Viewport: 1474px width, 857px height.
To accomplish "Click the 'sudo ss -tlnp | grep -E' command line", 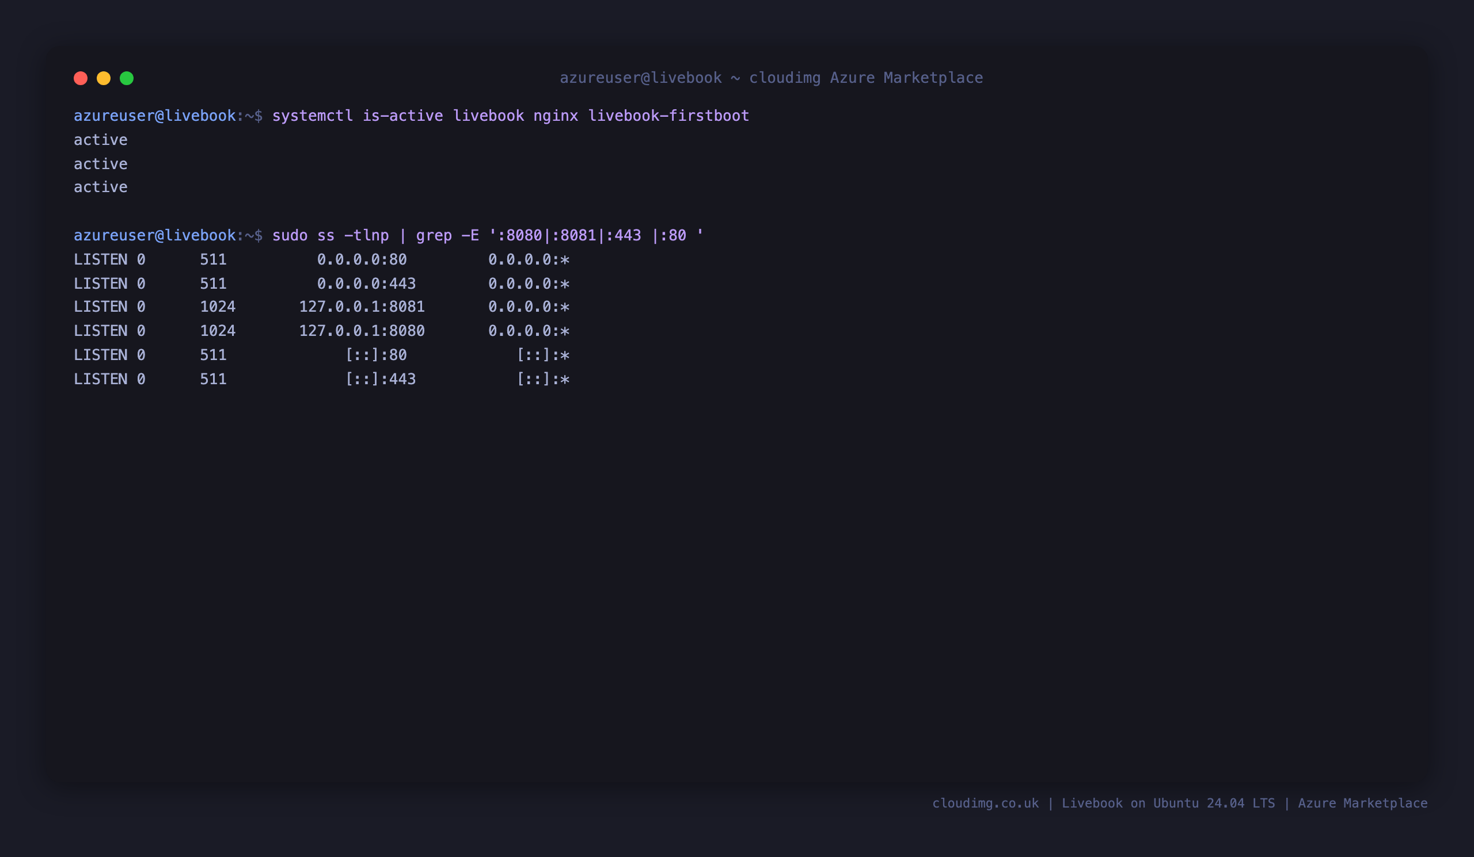I will pos(488,235).
